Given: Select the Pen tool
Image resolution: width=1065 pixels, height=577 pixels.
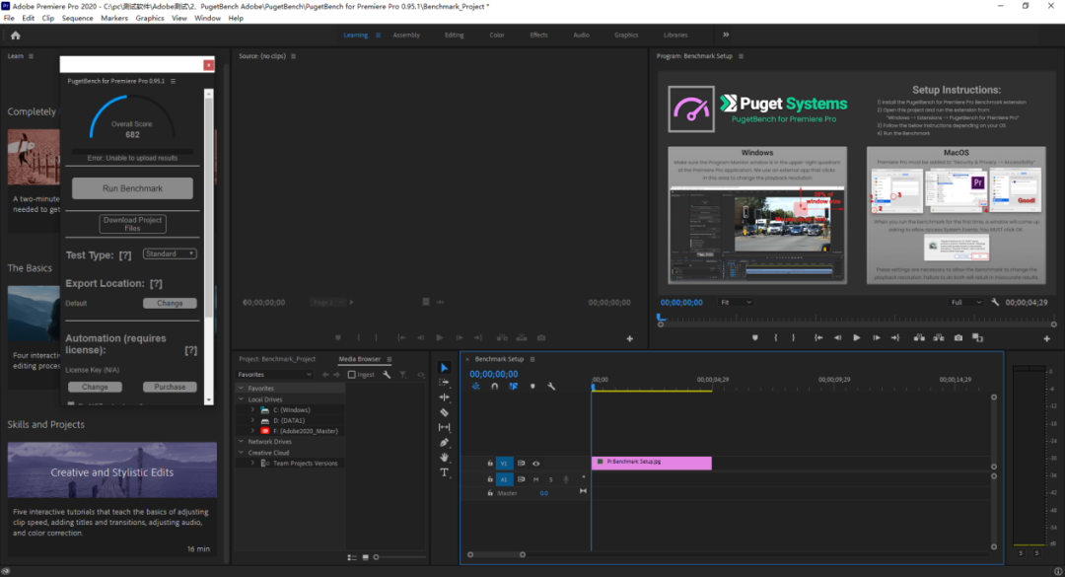Looking at the screenshot, I should pyautogui.click(x=444, y=443).
